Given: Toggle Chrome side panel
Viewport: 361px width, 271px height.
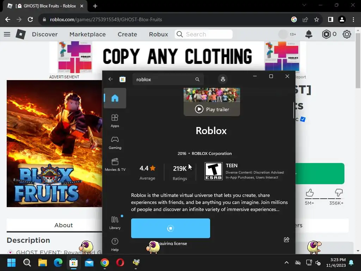Looking at the screenshot, I should tap(331, 20).
